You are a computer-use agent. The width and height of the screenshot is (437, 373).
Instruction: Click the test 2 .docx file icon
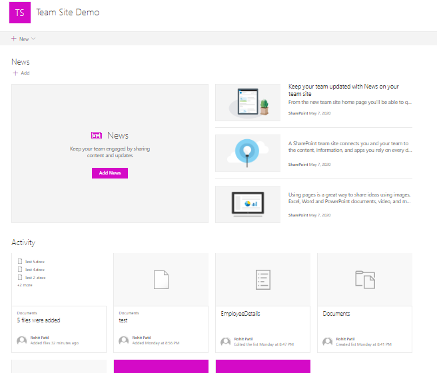(x=20, y=278)
